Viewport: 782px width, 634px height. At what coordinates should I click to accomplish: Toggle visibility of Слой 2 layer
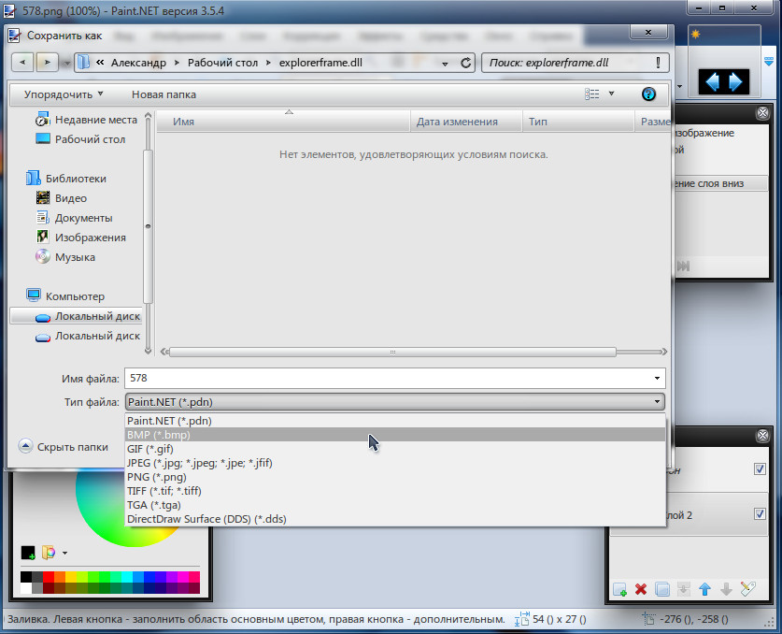pos(760,513)
